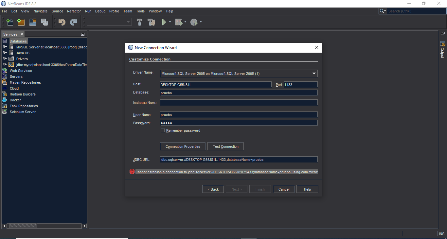Click the Hudson Builders icon
This screenshot has height=239, width=447.
pos(5,94)
